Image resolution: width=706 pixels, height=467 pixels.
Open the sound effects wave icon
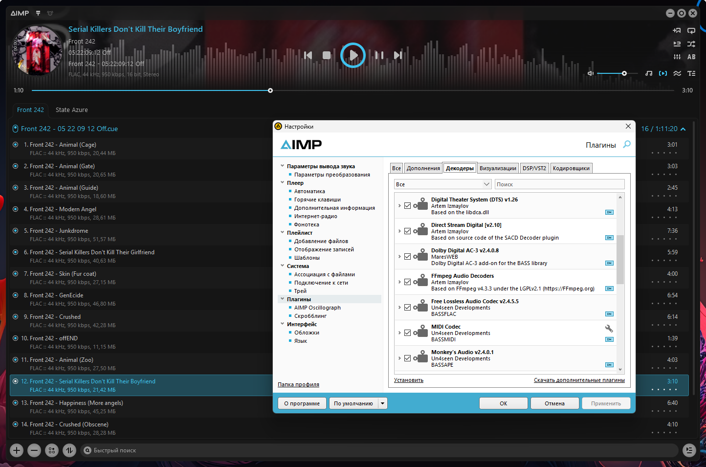677,73
